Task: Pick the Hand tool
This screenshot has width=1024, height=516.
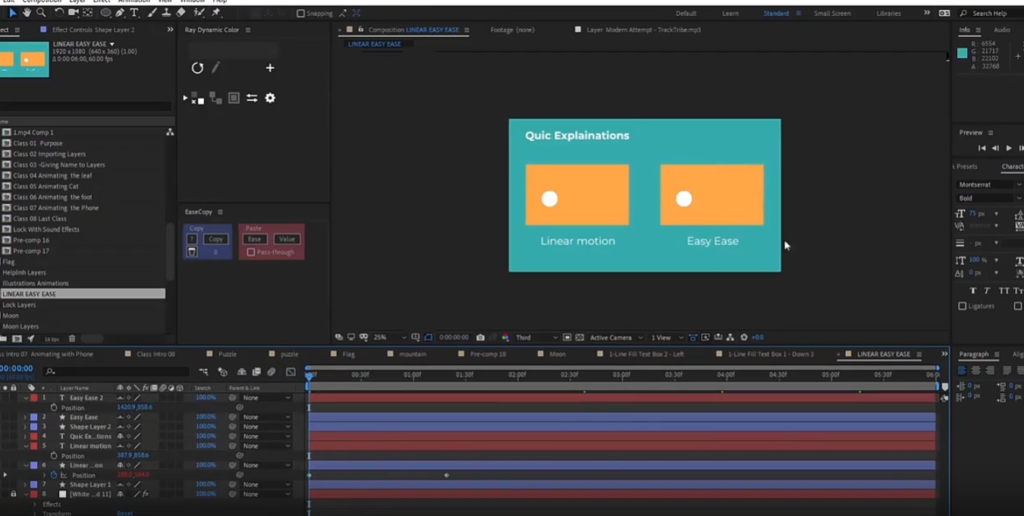Action: pyautogui.click(x=27, y=13)
